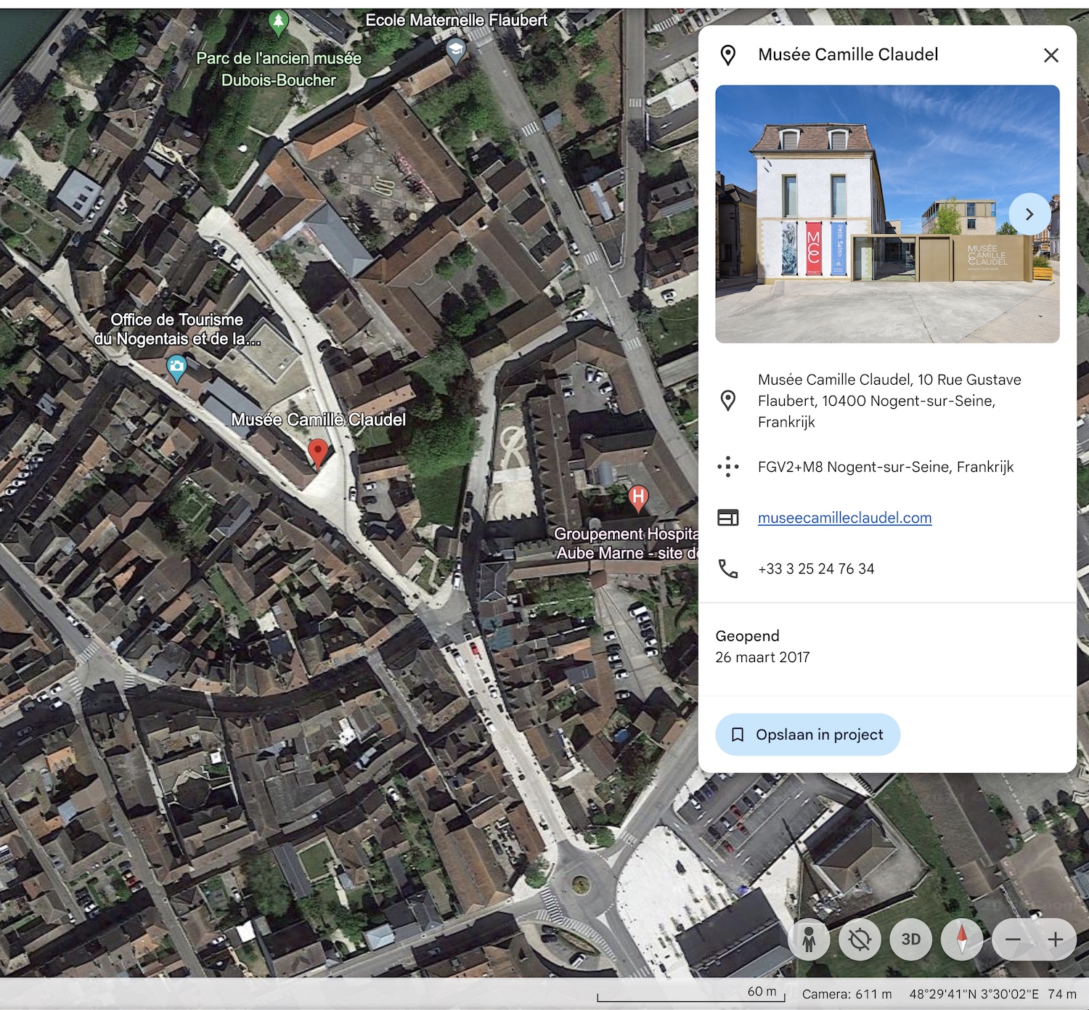Click the museum photo thumbnail
1089x1010 pixels.
click(887, 214)
